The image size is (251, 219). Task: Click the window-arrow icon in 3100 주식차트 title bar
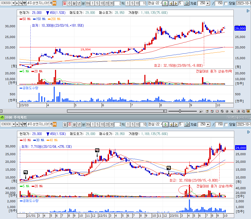point(233,117)
